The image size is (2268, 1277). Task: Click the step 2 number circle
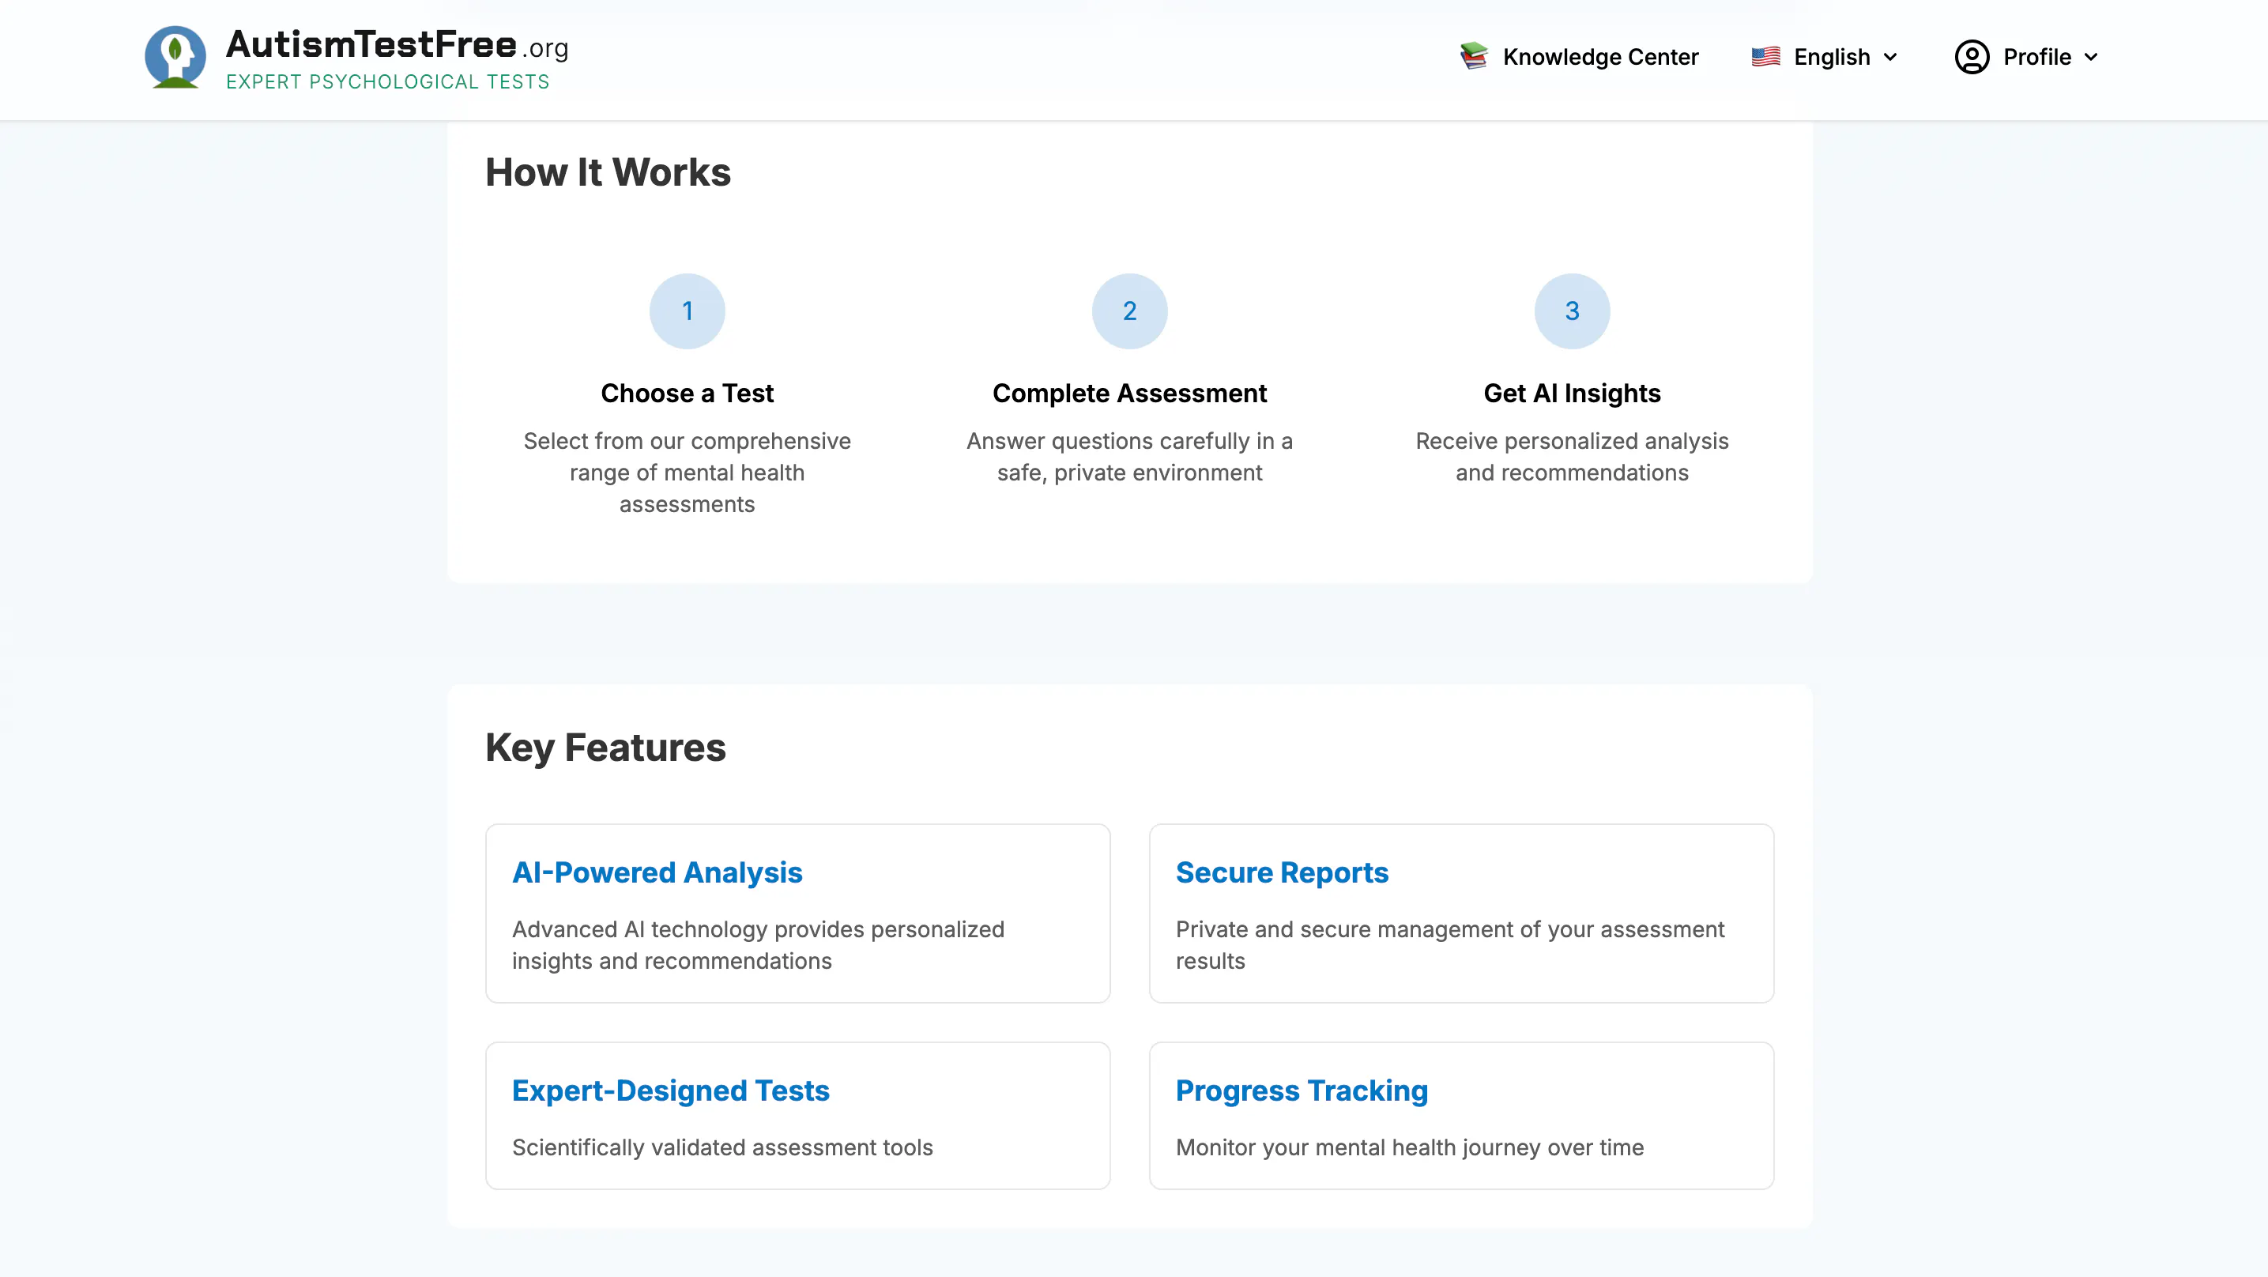(x=1129, y=311)
